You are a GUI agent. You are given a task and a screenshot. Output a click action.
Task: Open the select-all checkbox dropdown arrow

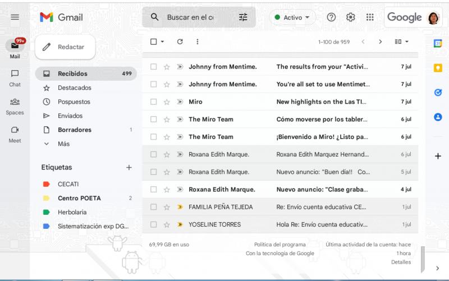tap(163, 42)
